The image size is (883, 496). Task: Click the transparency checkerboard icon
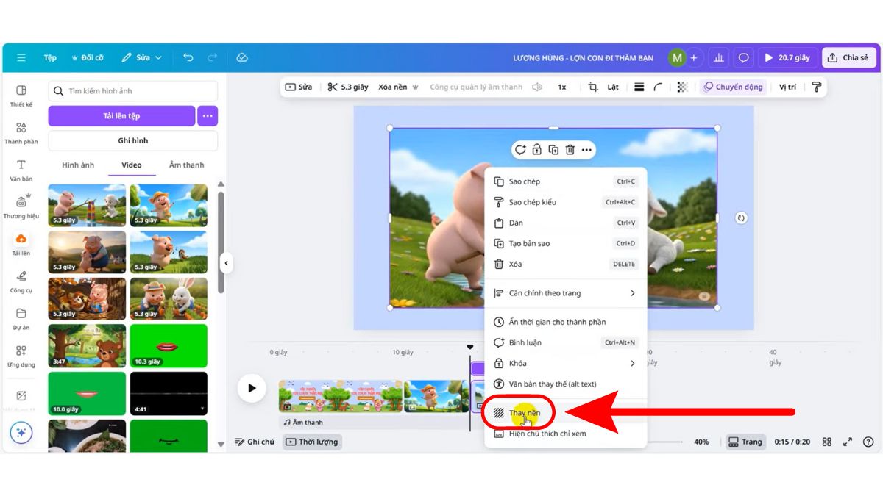pos(683,87)
